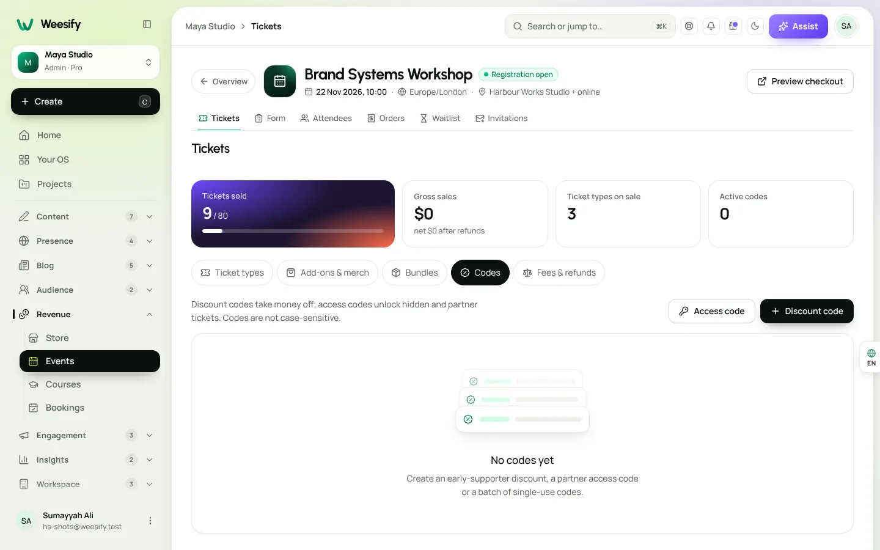
Task: Open Your OS in sidebar
Action: (86, 159)
